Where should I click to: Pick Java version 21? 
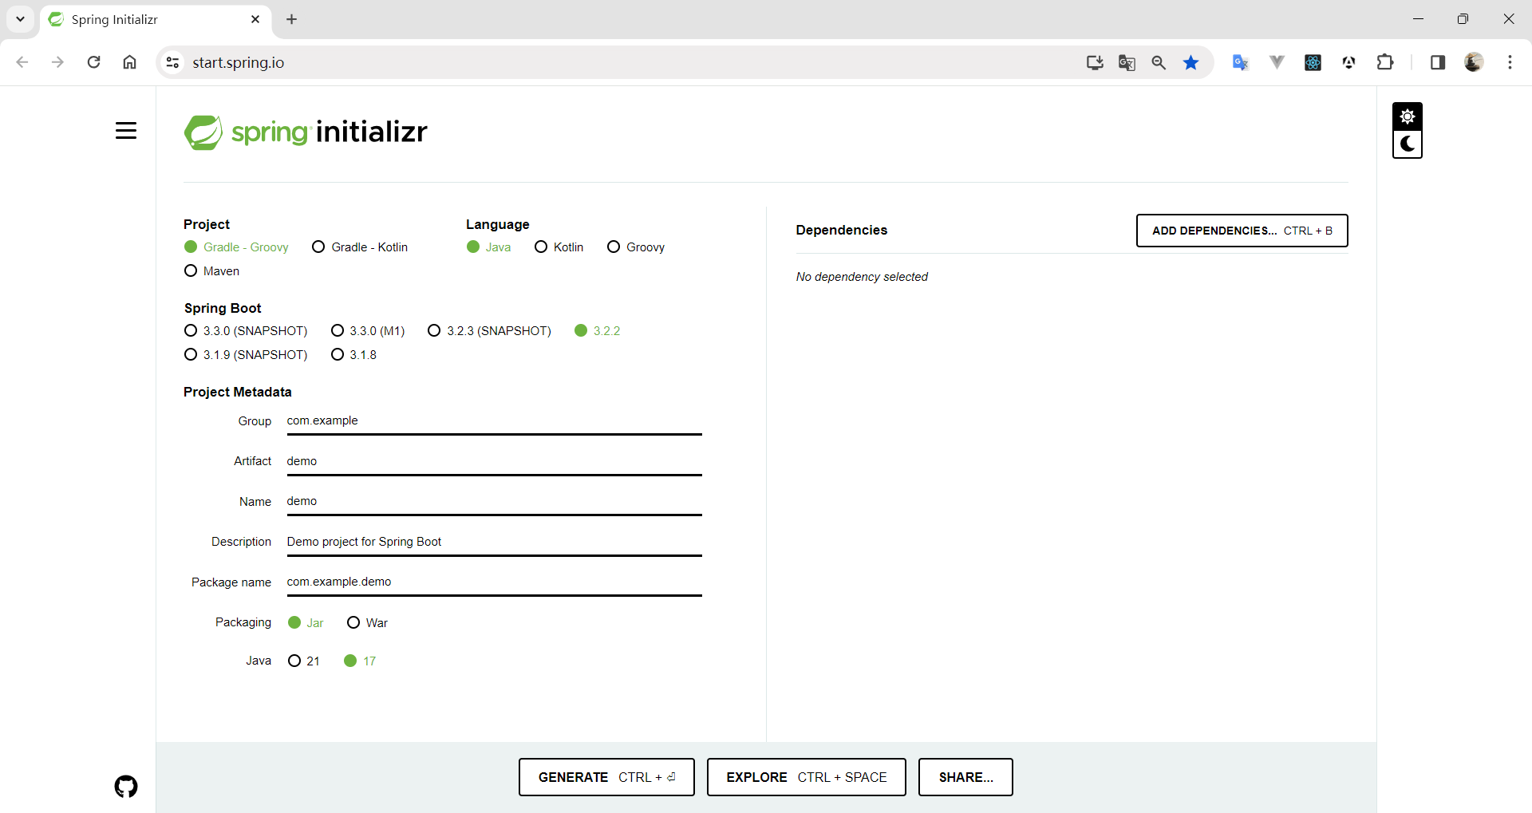(x=294, y=661)
